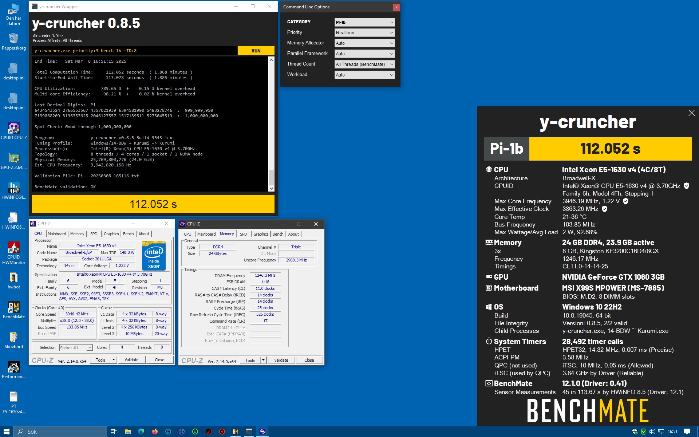Image resolution: width=699 pixels, height=437 pixels.
Task: Click the Windows Start button
Action: pyautogui.click(x=7, y=432)
